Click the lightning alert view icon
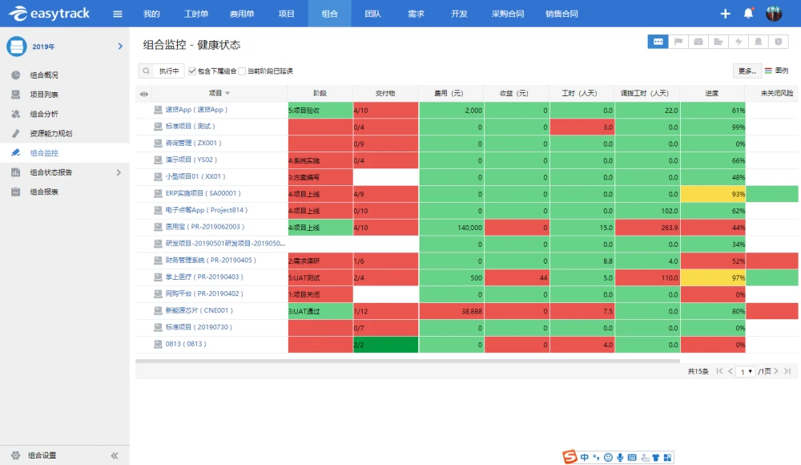Viewport: 801px width, 465px height. pyautogui.click(x=737, y=42)
